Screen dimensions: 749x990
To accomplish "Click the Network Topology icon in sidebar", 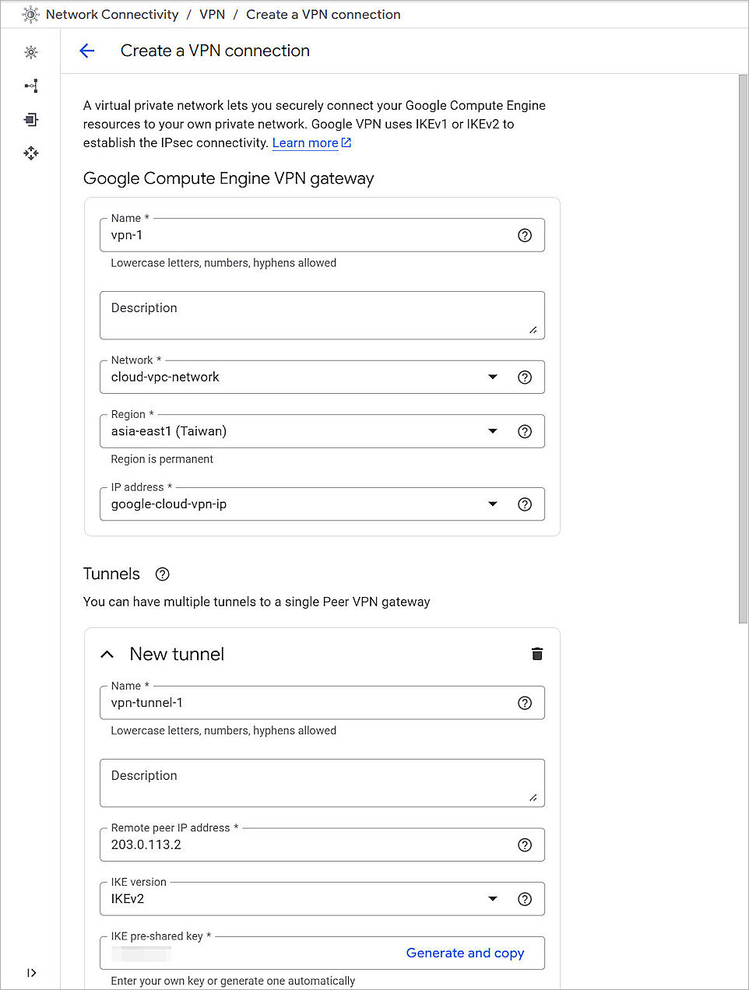I will tap(31, 153).
